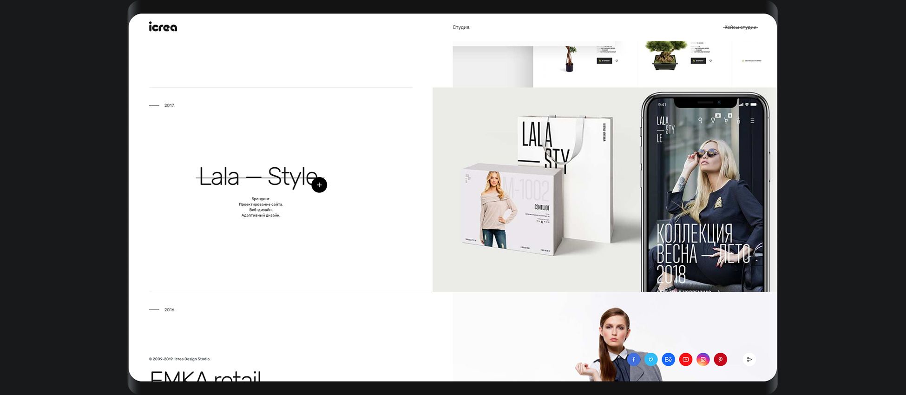Click the bonsai tree product image

coord(666,55)
